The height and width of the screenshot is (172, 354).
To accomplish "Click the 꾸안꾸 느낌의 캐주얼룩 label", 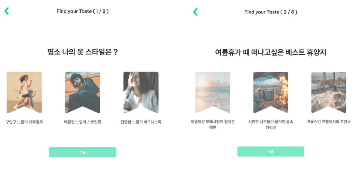I will tap(24, 122).
